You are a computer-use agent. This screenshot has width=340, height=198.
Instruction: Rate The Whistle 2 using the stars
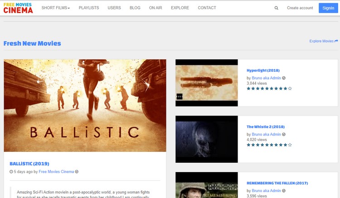click(x=269, y=145)
